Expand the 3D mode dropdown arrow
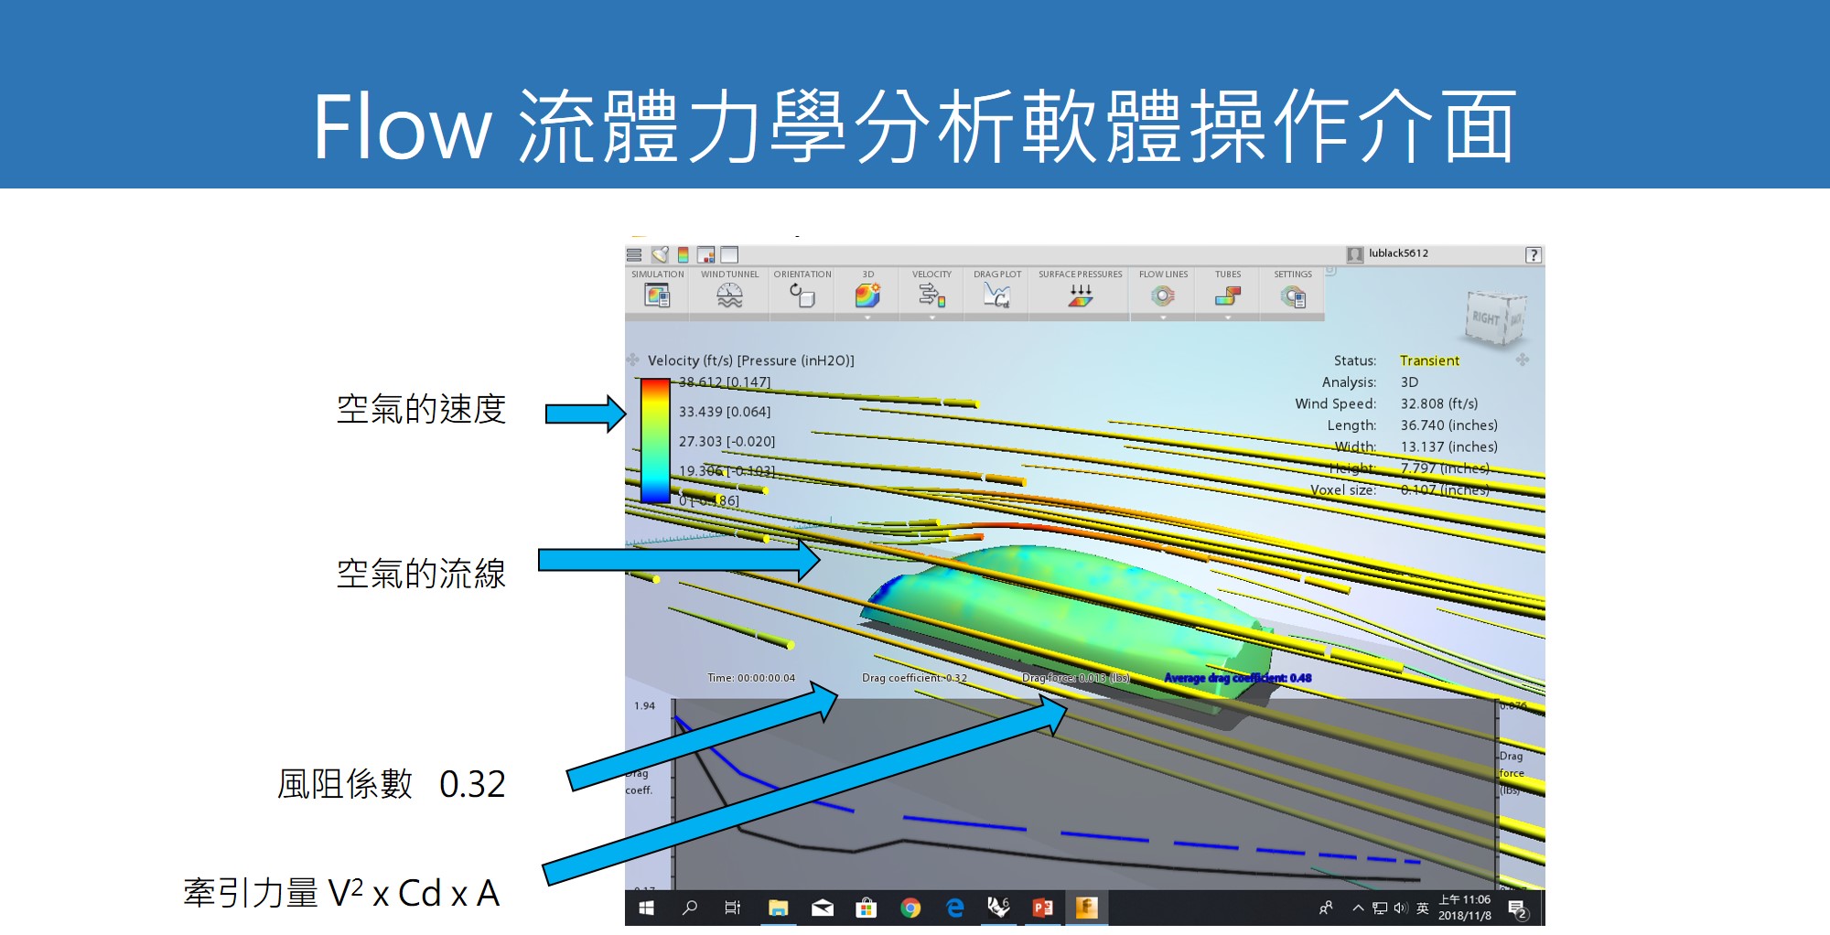Viewport: 1830px width, 935px height. (x=867, y=317)
